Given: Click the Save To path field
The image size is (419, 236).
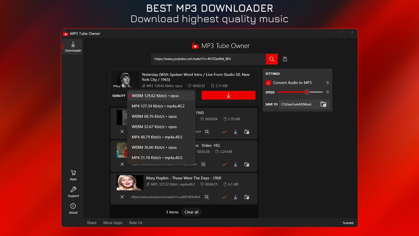Looking at the screenshot, I should (x=298, y=104).
